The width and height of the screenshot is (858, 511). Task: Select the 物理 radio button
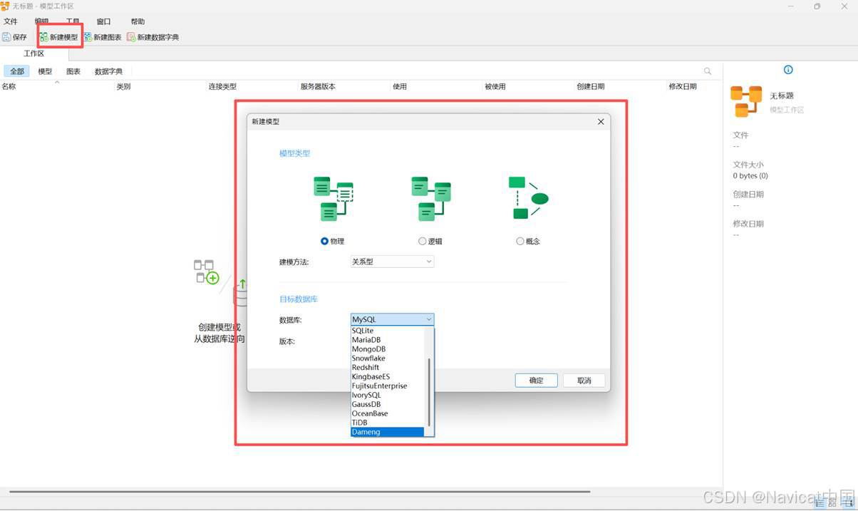coord(325,242)
